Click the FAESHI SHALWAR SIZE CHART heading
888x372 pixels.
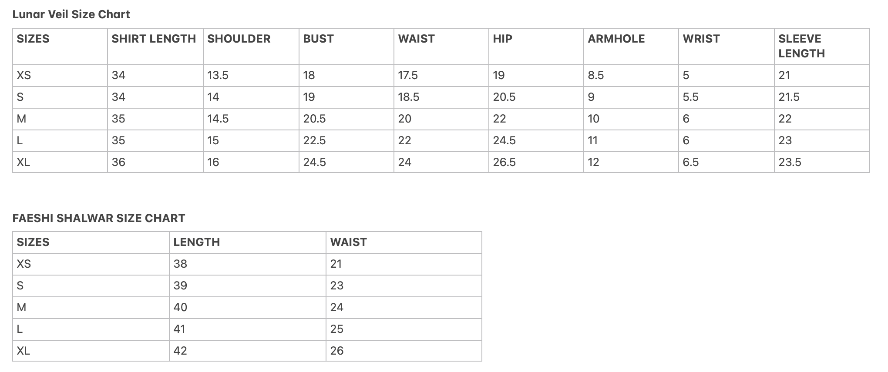tap(99, 218)
